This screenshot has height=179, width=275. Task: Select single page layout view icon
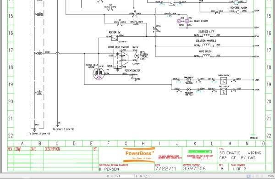click(x=248, y=176)
